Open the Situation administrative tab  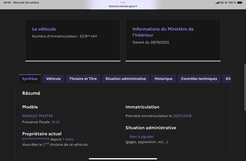tap(125, 79)
